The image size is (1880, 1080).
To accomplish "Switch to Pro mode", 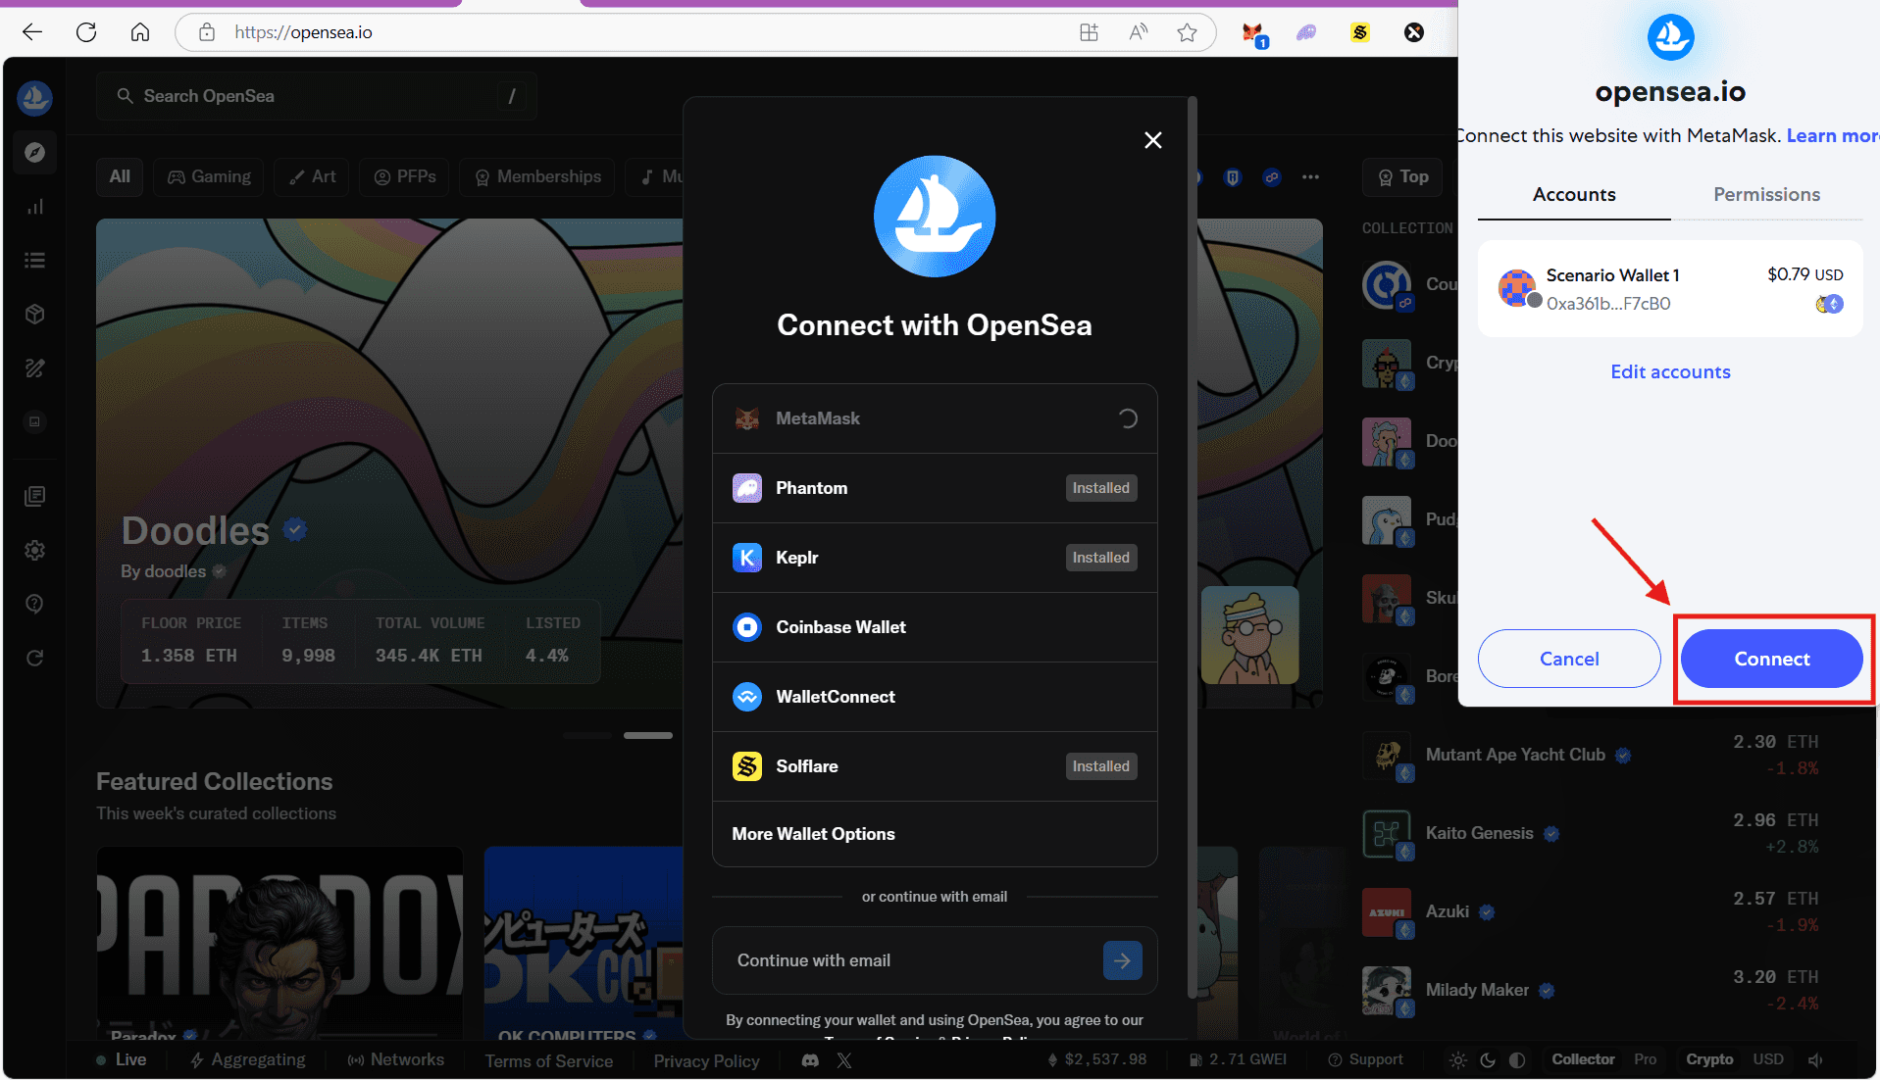I will click(x=1645, y=1059).
